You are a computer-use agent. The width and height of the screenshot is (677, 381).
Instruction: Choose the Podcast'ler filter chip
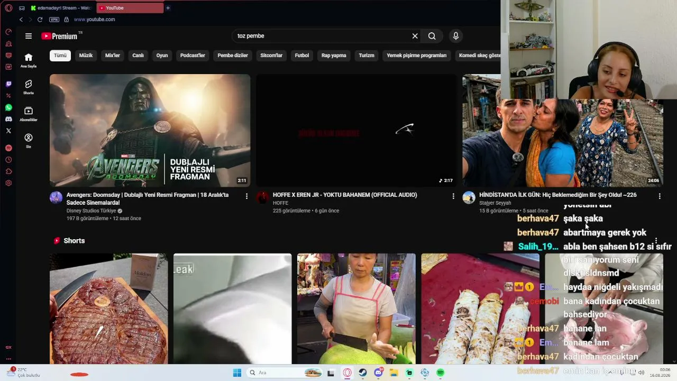point(193,56)
